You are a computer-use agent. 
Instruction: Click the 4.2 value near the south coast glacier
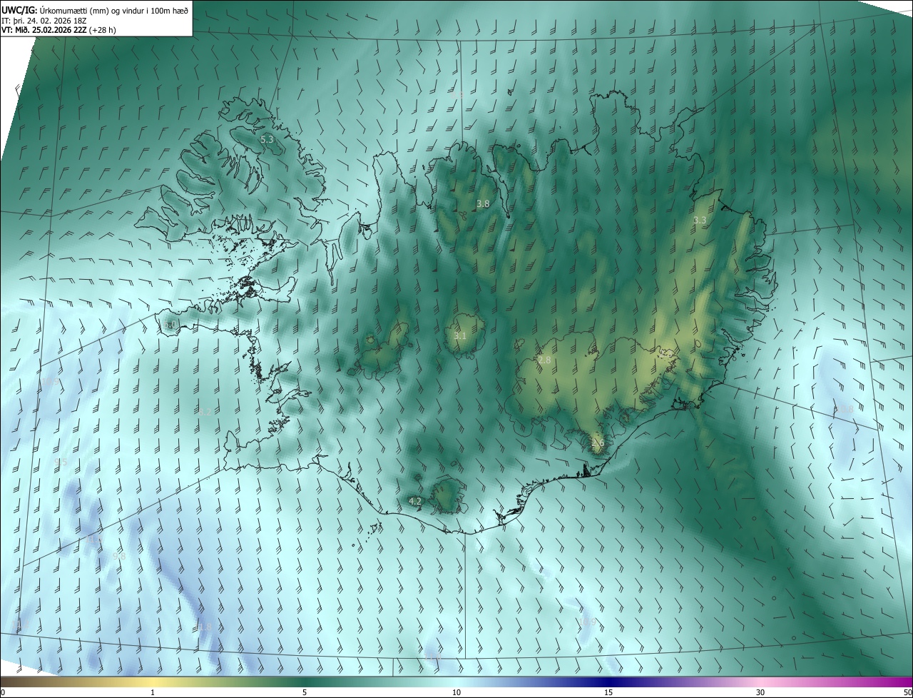click(415, 502)
